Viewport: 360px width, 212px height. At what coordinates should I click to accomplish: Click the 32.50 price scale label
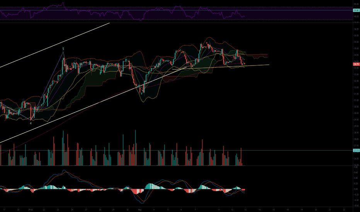pyautogui.click(x=356, y=81)
